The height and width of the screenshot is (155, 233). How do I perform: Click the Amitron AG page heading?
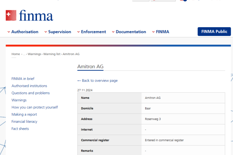click(x=90, y=67)
